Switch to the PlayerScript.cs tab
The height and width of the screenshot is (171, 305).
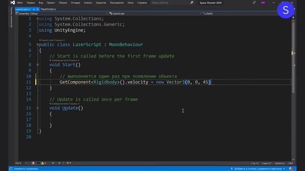tap(48, 9)
